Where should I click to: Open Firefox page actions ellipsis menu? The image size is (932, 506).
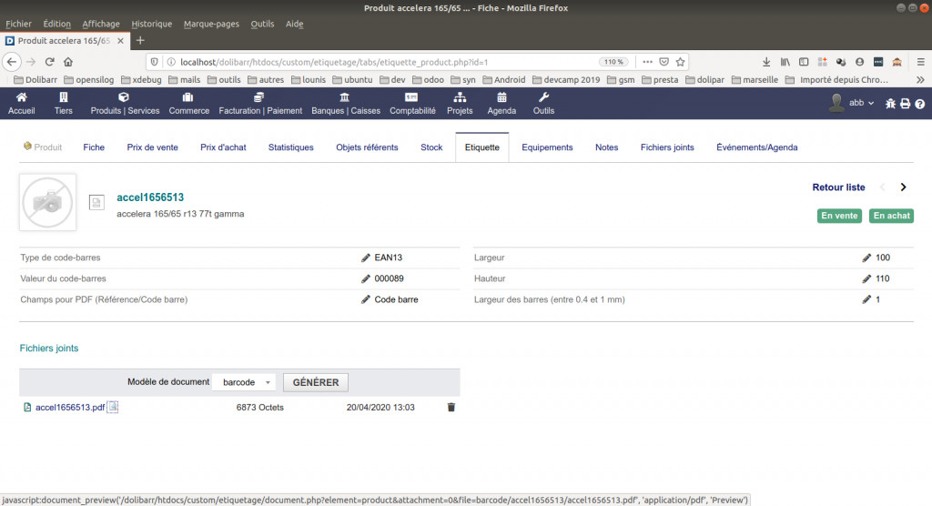[x=647, y=62]
